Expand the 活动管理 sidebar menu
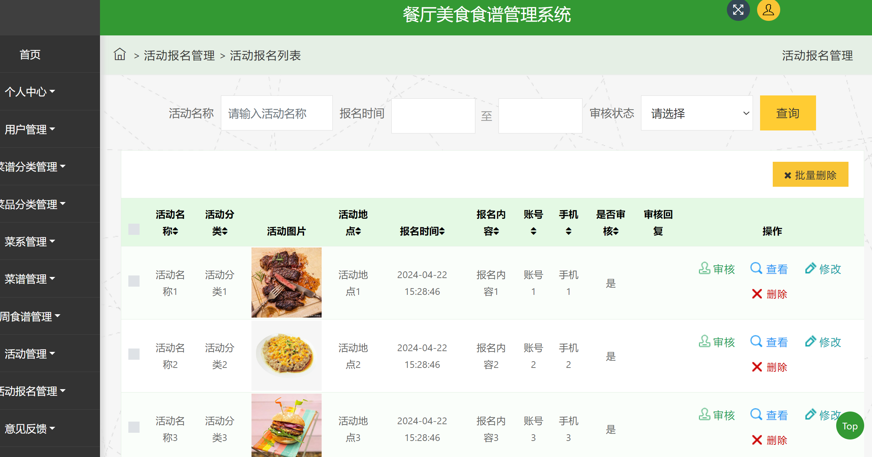The height and width of the screenshot is (457, 872). click(29, 354)
